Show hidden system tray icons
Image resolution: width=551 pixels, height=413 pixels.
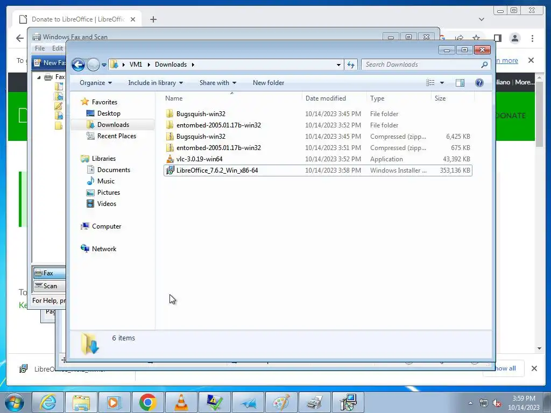click(x=470, y=403)
